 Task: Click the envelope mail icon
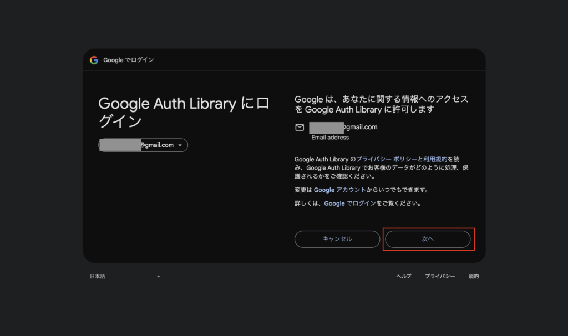click(x=300, y=128)
